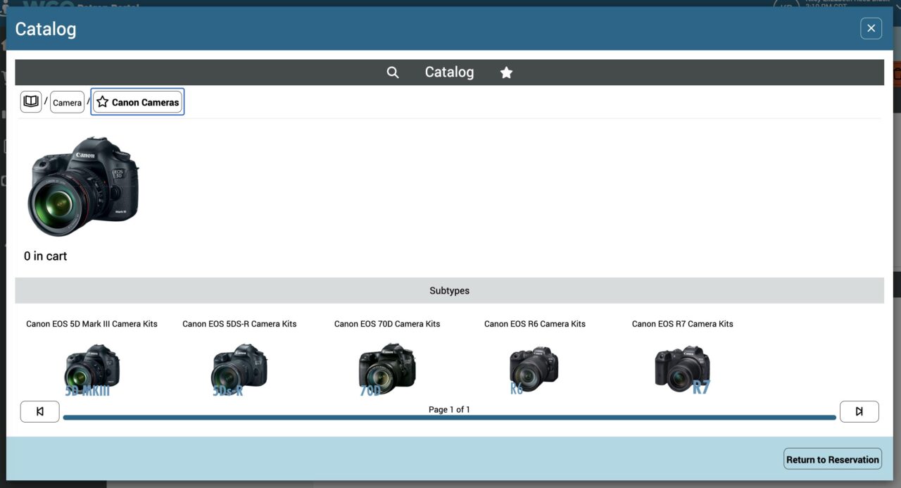Show favorites with the star icon
This screenshot has width=901, height=488.
506,72
